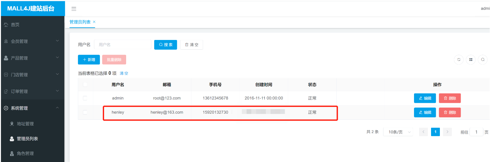Screen dimensions: 496x162
Task: Click email cell henley@163.com
Action: tap(167, 112)
